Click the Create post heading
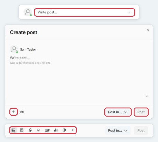 23,32
